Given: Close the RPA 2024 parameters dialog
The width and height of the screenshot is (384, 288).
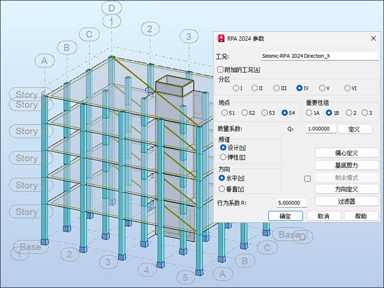Looking at the screenshot, I should (373, 38).
